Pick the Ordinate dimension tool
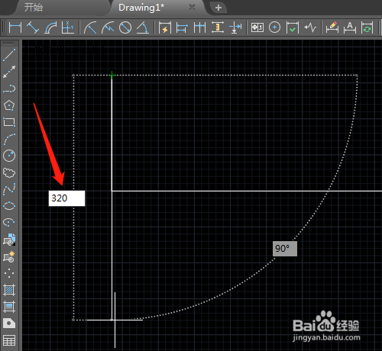 tap(68, 27)
